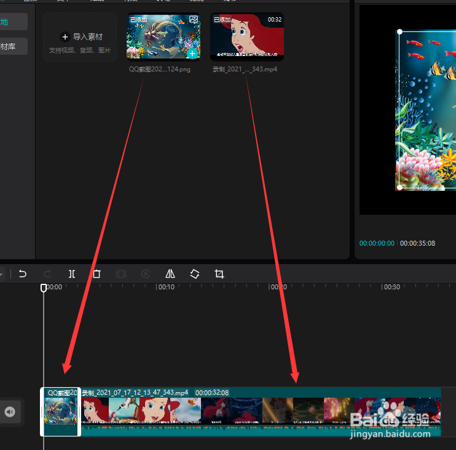Select the 录制_2021_07_17 video clip on timeline
Screen dimensions: 456x450
click(x=261, y=412)
